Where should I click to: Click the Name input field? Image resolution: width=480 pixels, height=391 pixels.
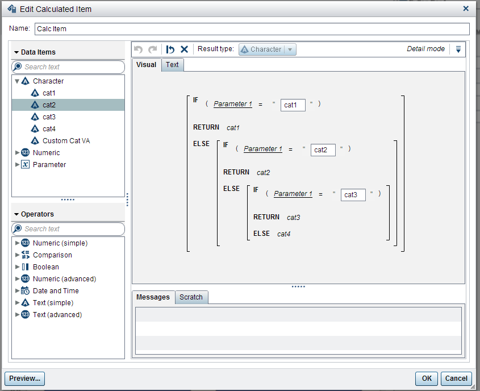point(252,29)
